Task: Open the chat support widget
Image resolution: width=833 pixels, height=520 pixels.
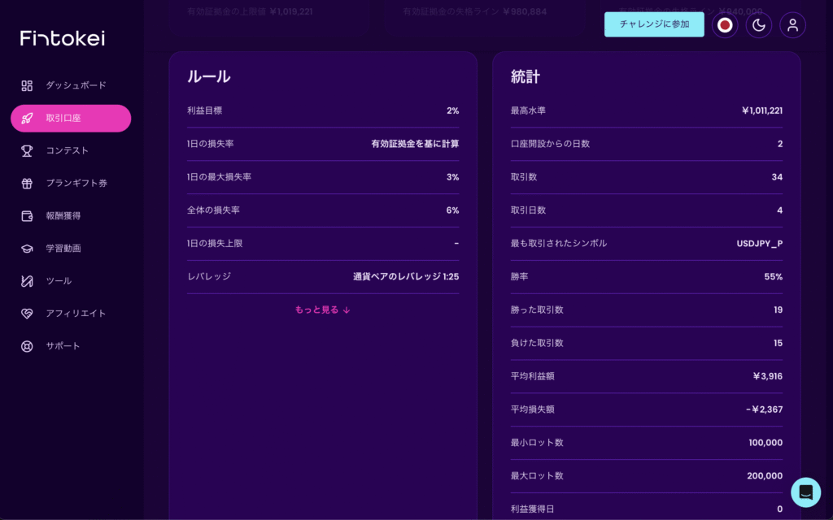Action: tap(805, 492)
